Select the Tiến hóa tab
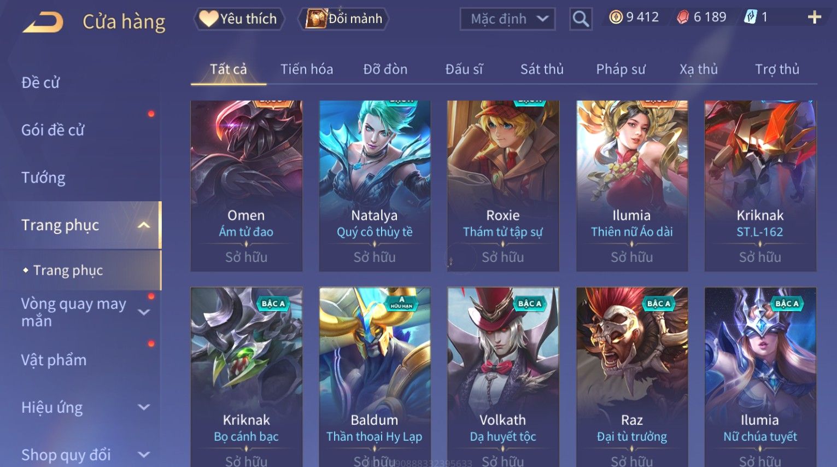837x467 pixels. (307, 69)
